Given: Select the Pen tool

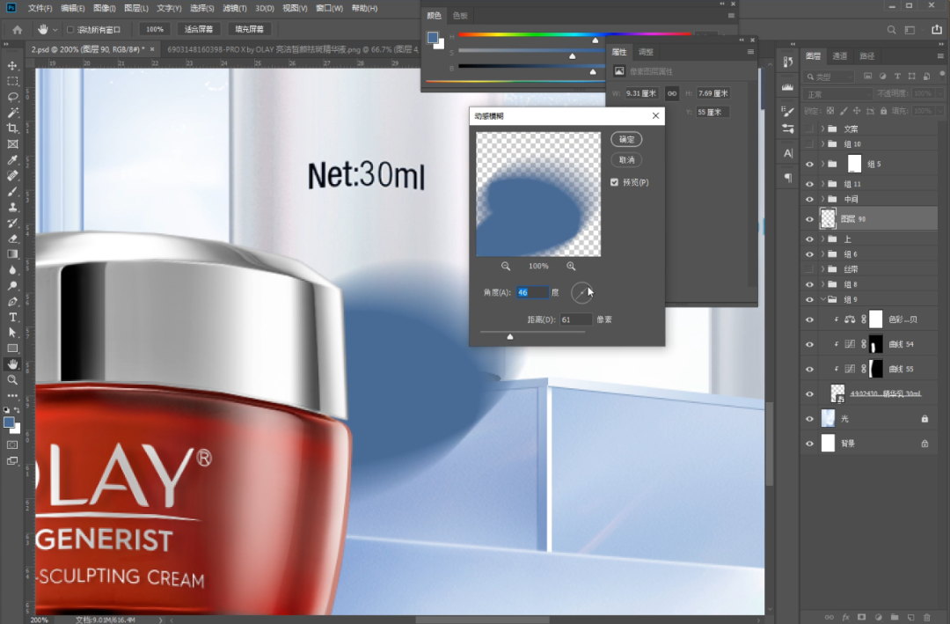Looking at the screenshot, I should point(12,302).
